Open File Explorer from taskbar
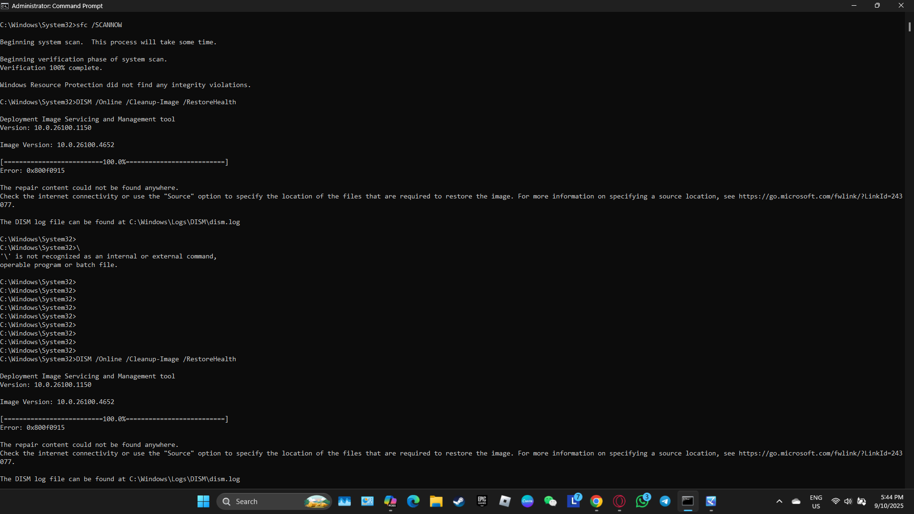The height and width of the screenshot is (514, 914). [x=436, y=501]
